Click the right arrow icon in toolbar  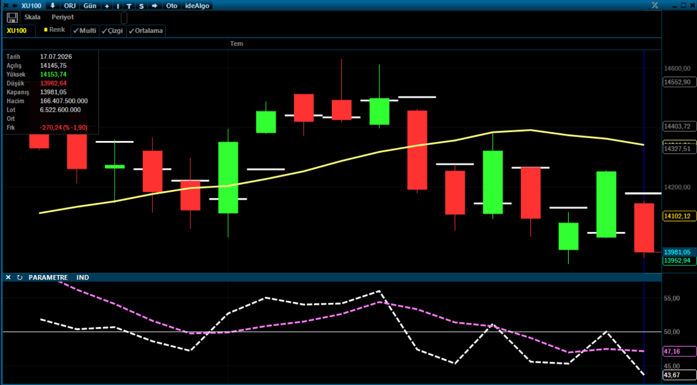click(x=154, y=6)
